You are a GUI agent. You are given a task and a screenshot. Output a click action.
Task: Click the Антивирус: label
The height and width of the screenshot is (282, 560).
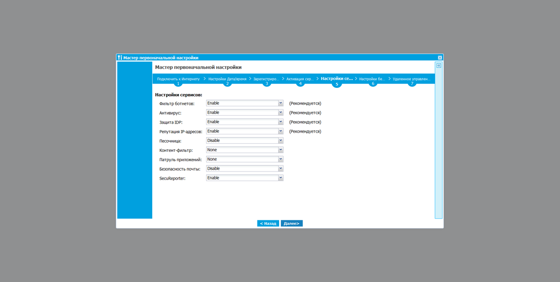tap(171, 113)
